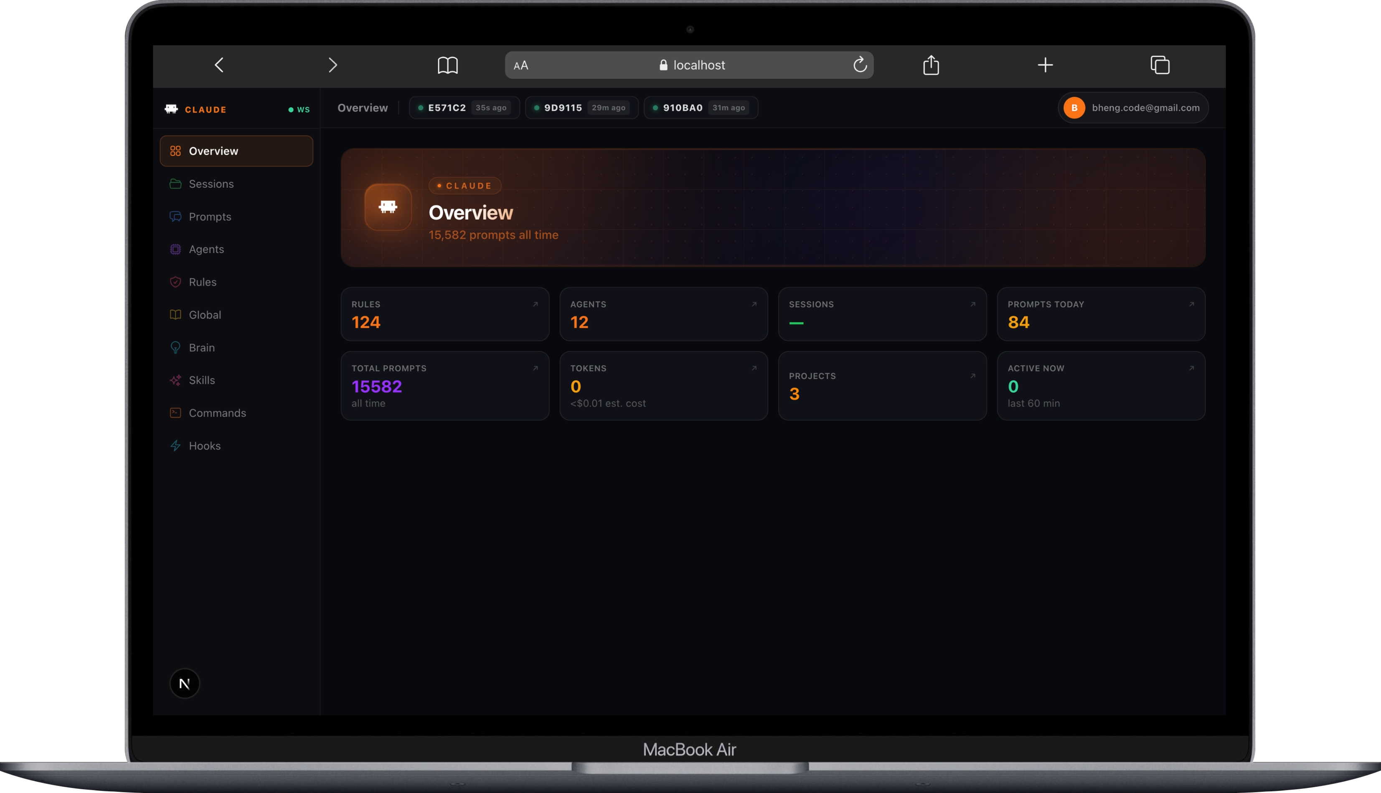Open Sessions in the sidebar
1381x793 pixels.
click(x=211, y=184)
